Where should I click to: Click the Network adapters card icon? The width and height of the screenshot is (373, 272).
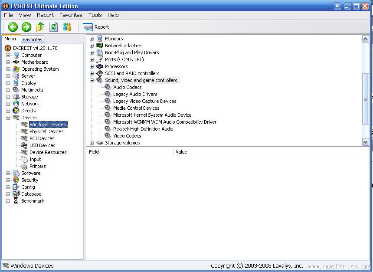100,46
